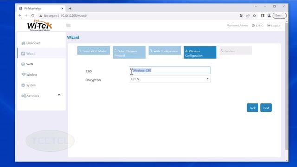This screenshot has height=167, width=297.
Task: Open Chrome three-dot menu
Action: (284, 16)
